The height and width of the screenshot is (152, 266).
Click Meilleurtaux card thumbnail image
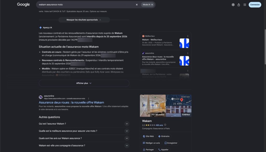point(184,43)
